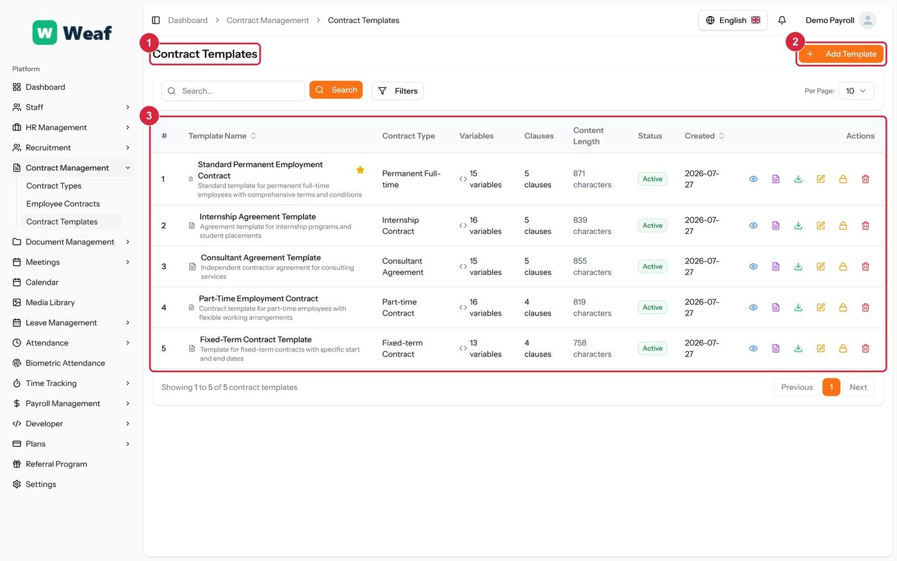Viewport: 897px width, 561px height.
Task: Delete the Internship Agreement Template
Action: pos(866,226)
